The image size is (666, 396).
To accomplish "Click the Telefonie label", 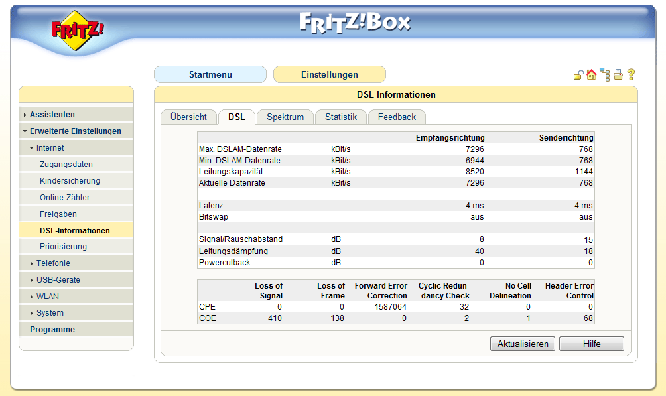I will coord(53,263).
